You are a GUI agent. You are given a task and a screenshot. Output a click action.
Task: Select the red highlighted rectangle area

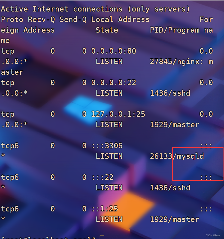198,164
